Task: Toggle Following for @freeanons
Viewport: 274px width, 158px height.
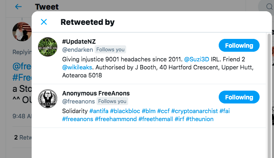Action: click(x=239, y=97)
